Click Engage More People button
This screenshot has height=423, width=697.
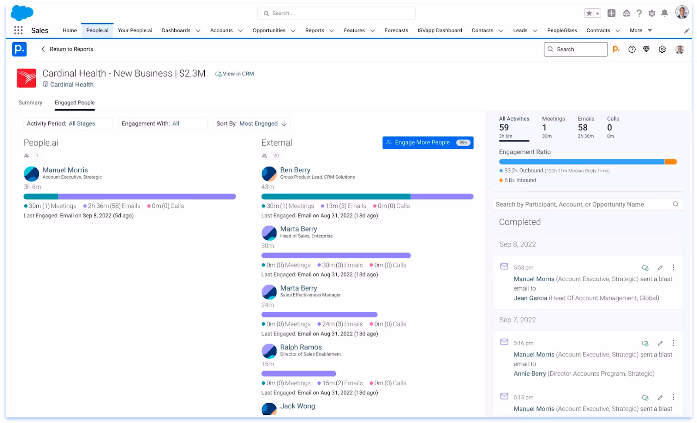(428, 143)
